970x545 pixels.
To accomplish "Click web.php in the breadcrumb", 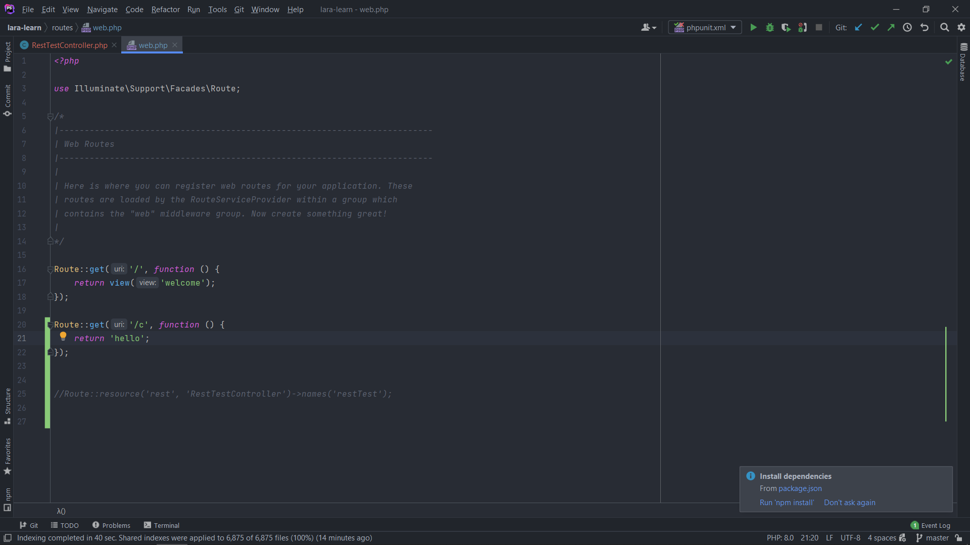I will tap(102, 27).
